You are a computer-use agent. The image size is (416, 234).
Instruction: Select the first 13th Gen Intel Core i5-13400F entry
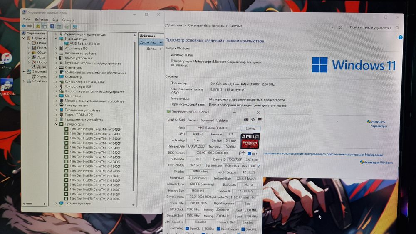[x=95, y=129]
